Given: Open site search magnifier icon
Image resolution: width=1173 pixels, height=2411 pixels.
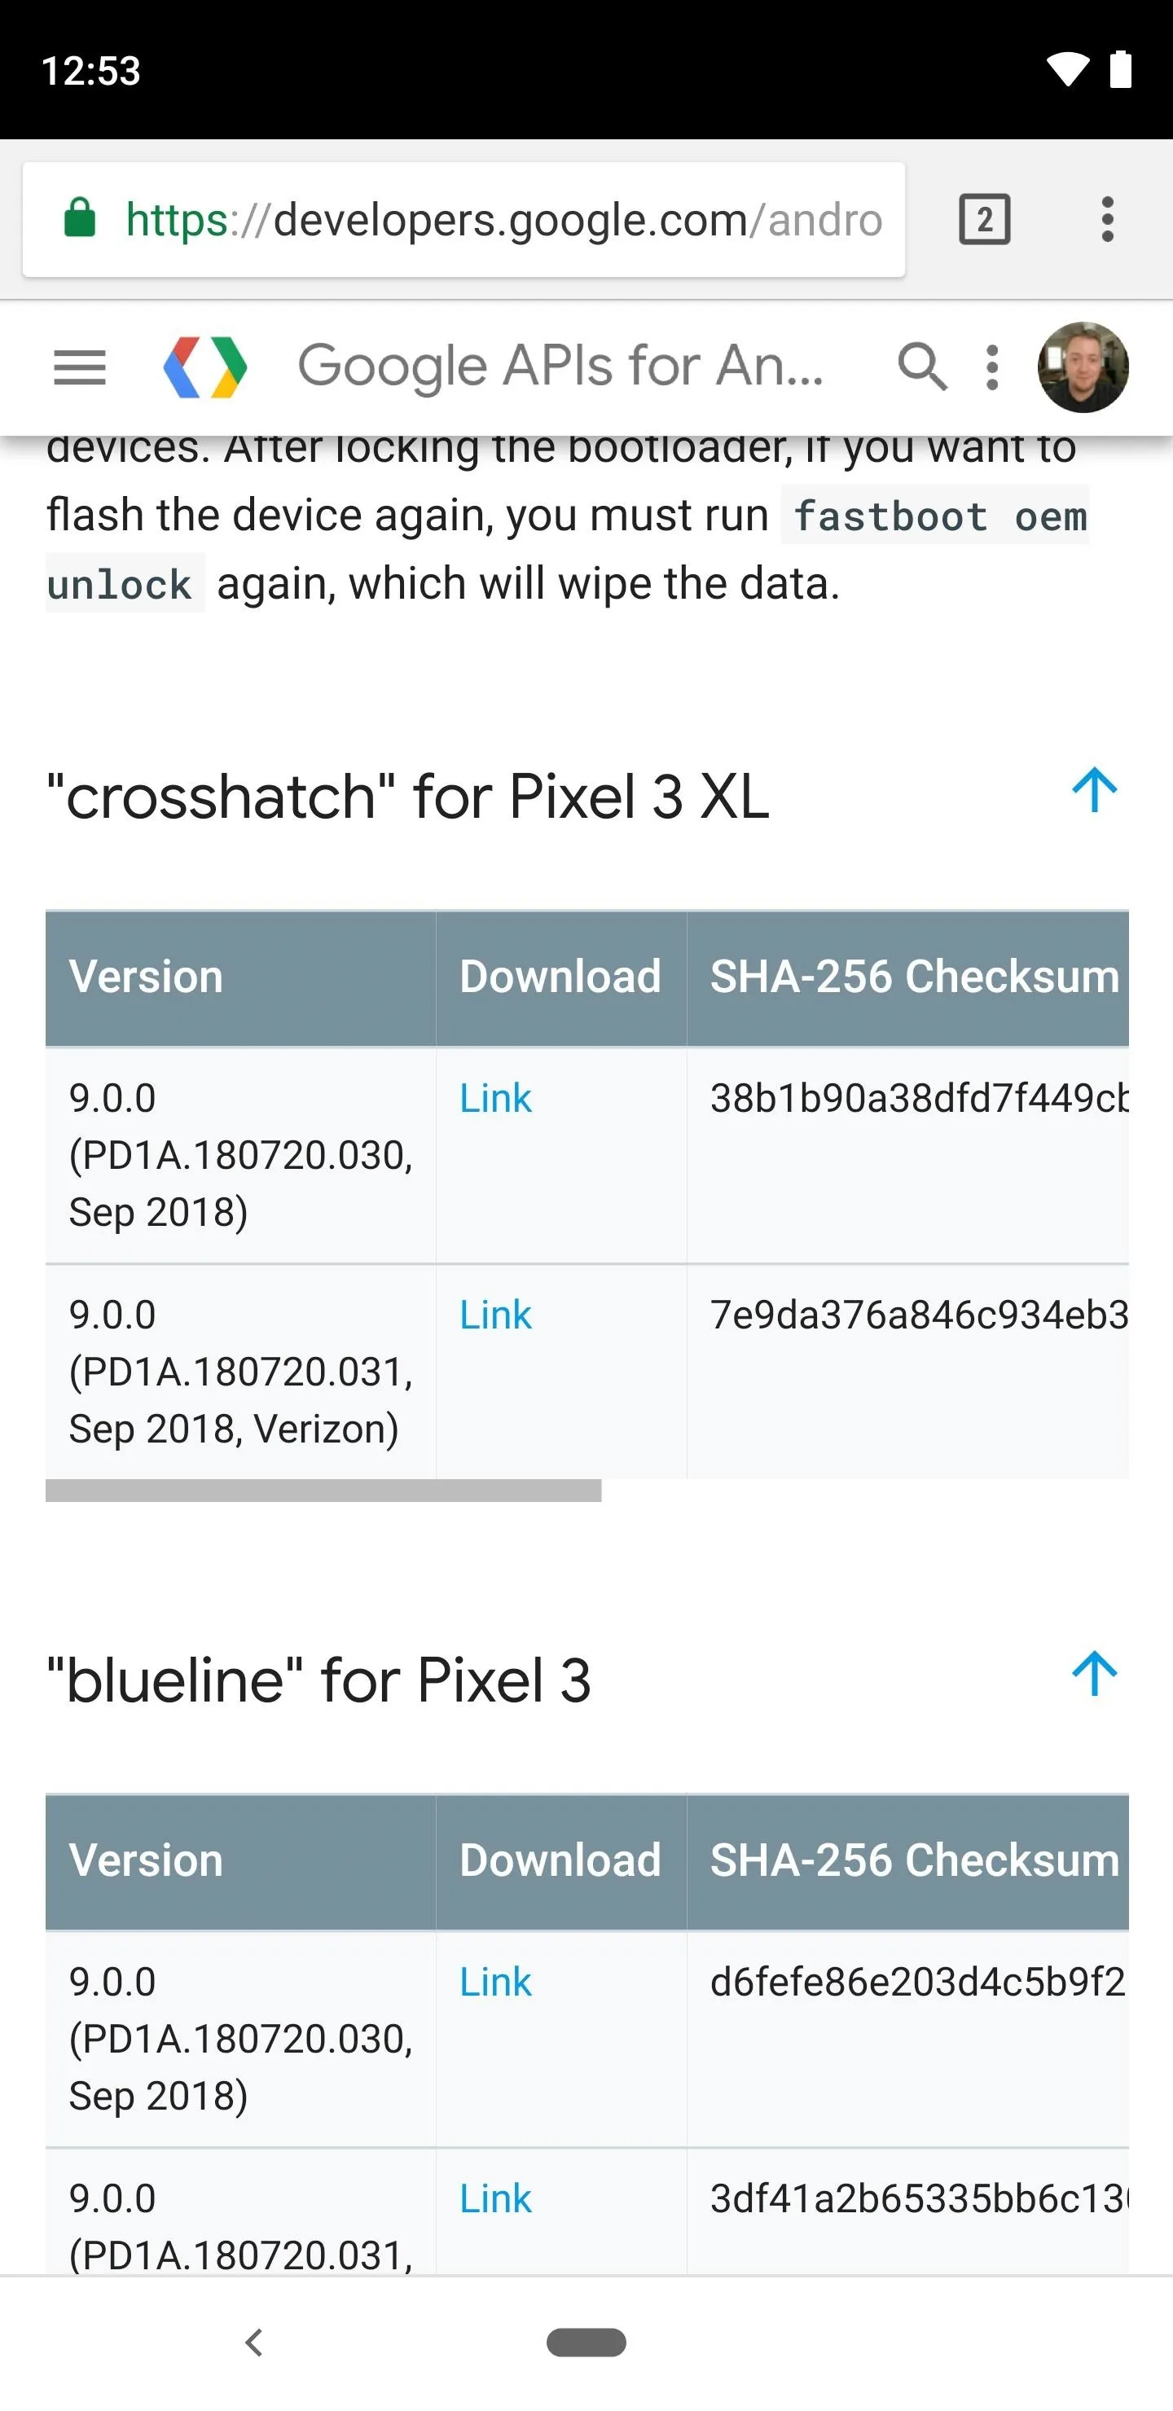Looking at the screenshot, I should click(x=922, y=366).
